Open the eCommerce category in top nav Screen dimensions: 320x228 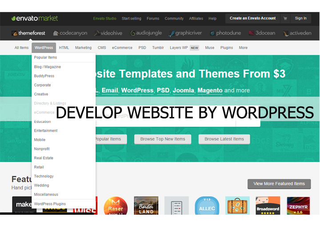[x=122, y=47]
